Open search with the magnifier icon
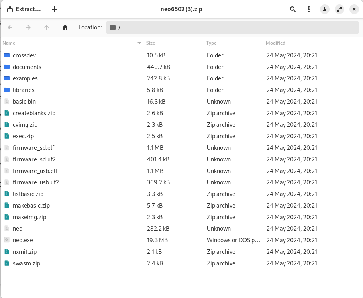Screen dimensions: 363x298 point(293,9)
